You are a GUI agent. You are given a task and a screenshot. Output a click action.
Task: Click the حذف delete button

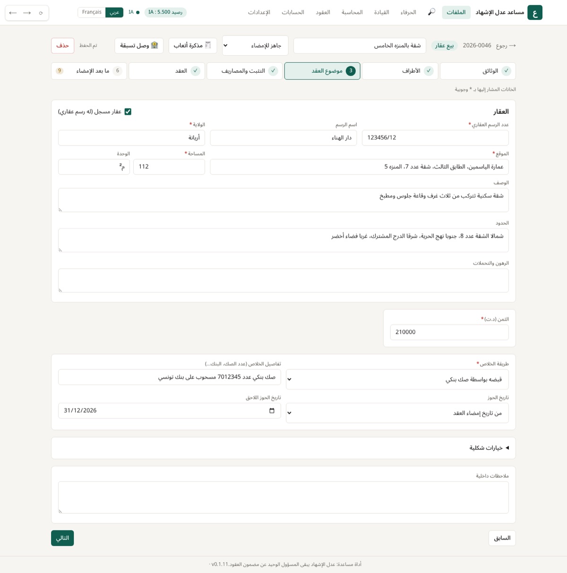click(62, 46)
